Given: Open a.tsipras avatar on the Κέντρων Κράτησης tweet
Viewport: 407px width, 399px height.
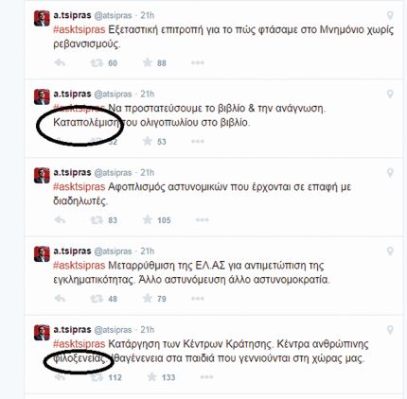Looking at the screenshot, I should coord(42,333).
